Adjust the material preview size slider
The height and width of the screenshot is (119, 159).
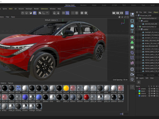(123, 114)
